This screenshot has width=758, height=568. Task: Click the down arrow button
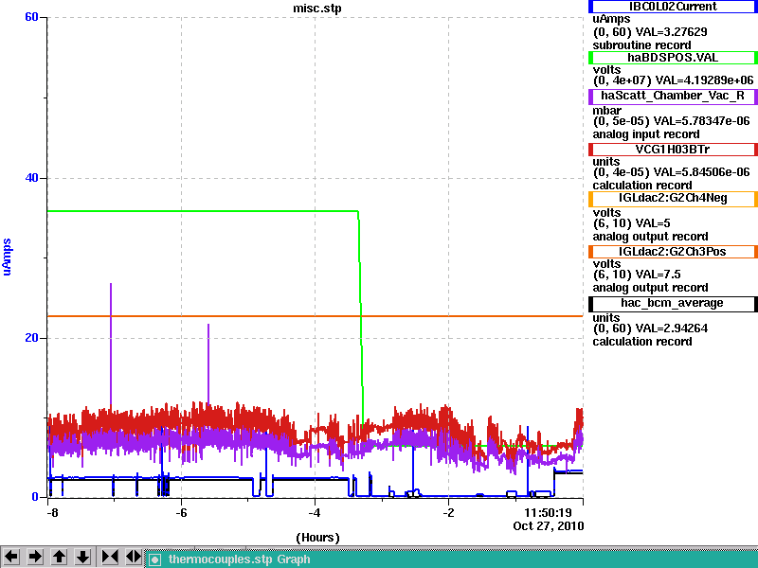[x=82, y=557]
